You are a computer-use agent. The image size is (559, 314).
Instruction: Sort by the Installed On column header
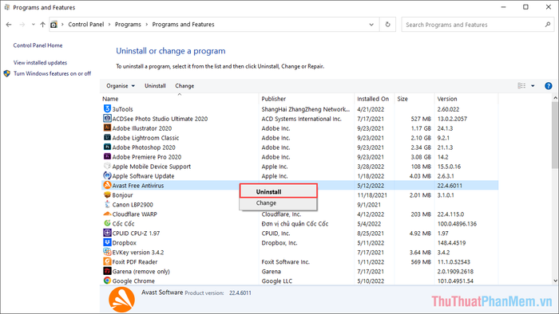click(x=374, y=99)
